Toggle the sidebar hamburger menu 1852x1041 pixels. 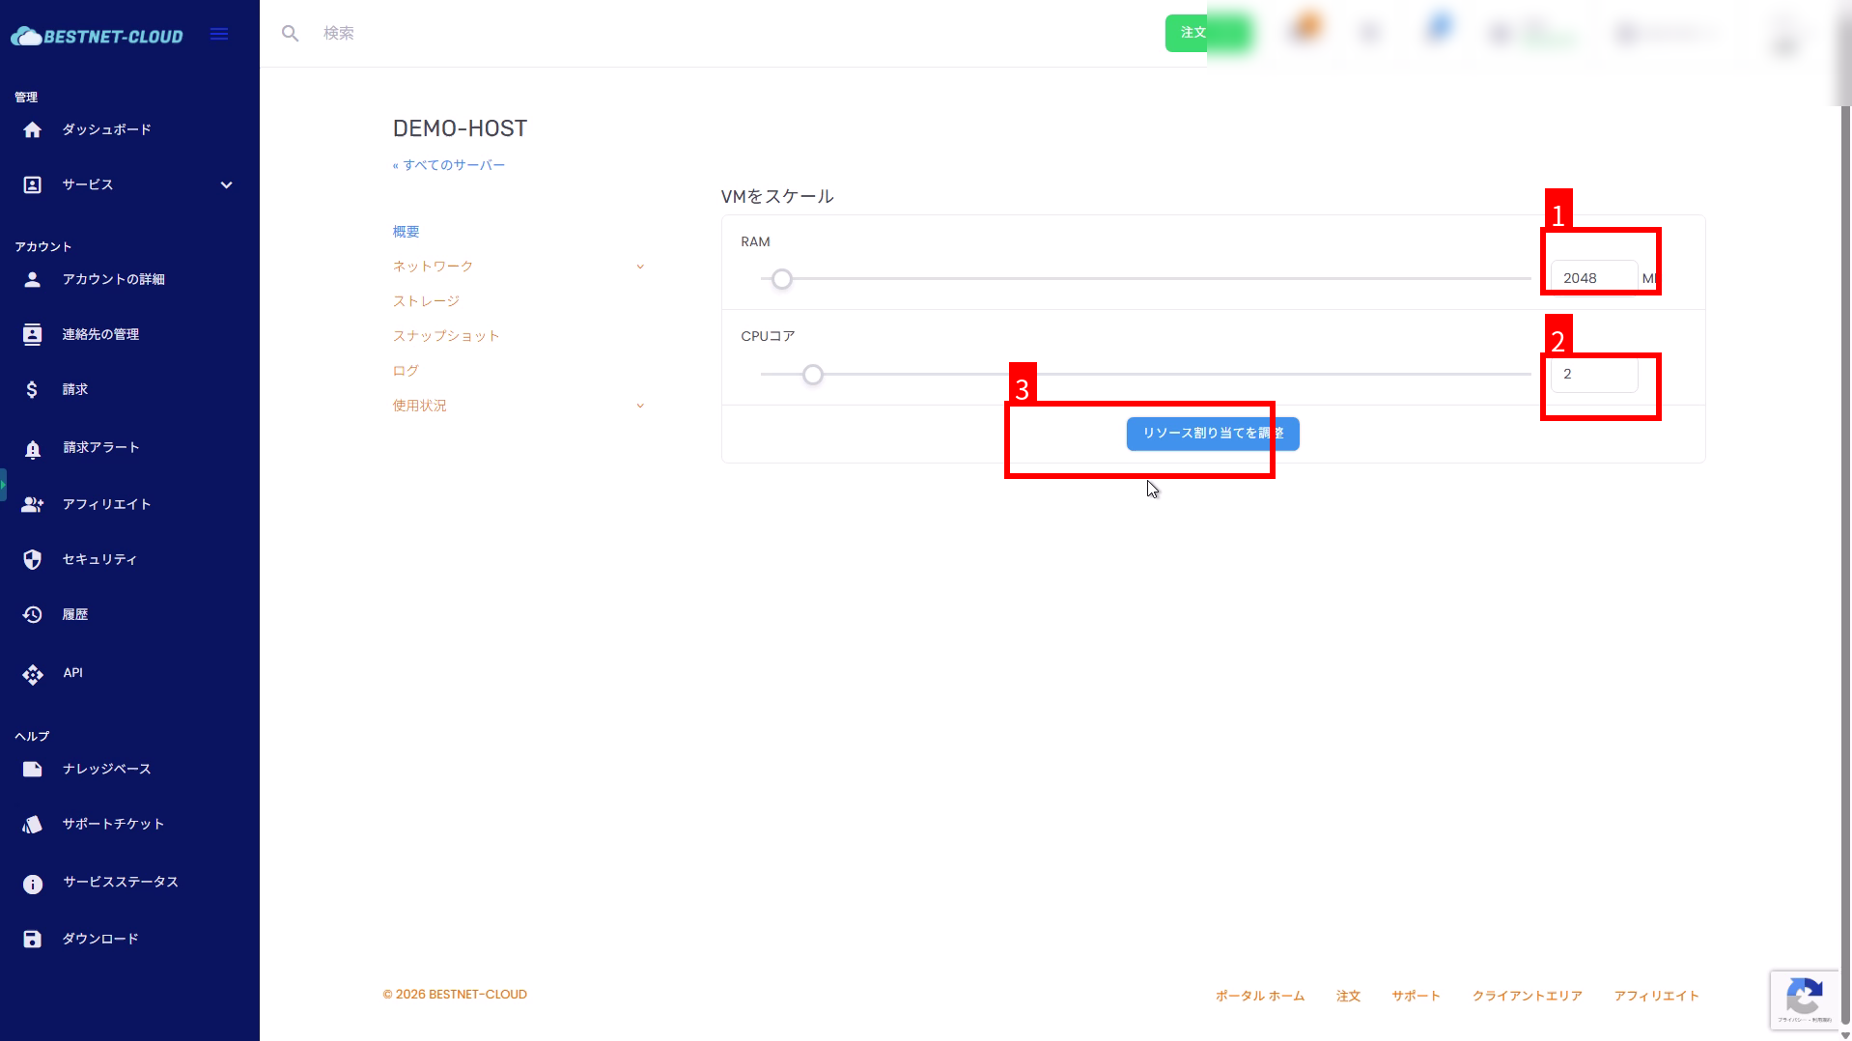219,35
